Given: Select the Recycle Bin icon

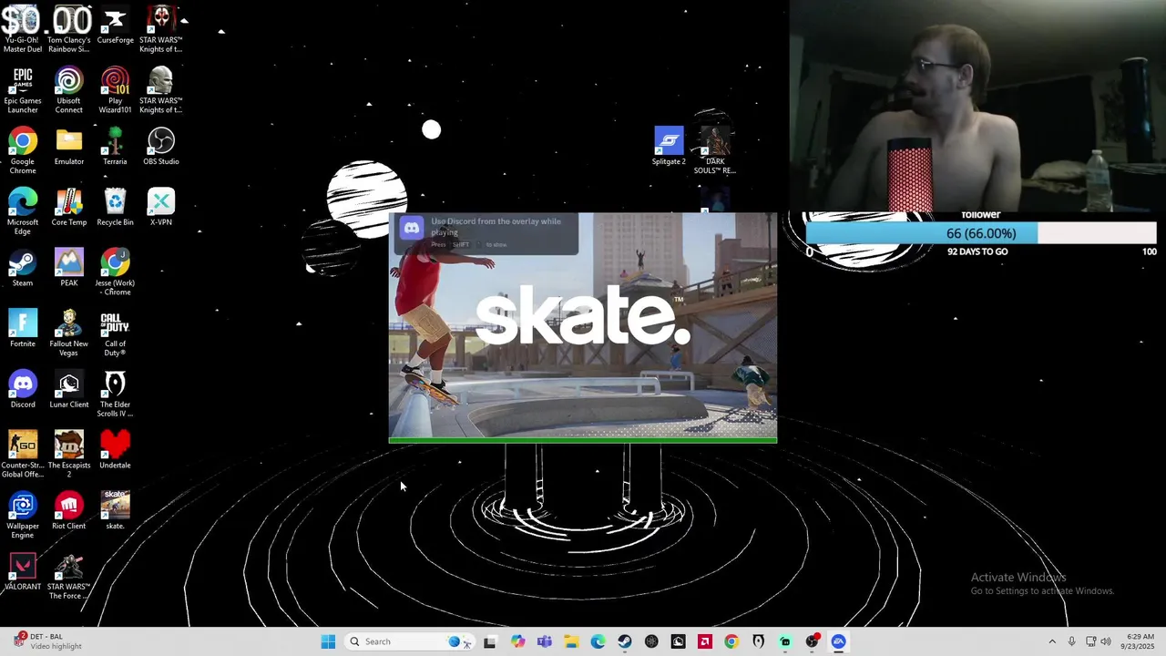Looking at the screenshot, I should pos(115,208).
